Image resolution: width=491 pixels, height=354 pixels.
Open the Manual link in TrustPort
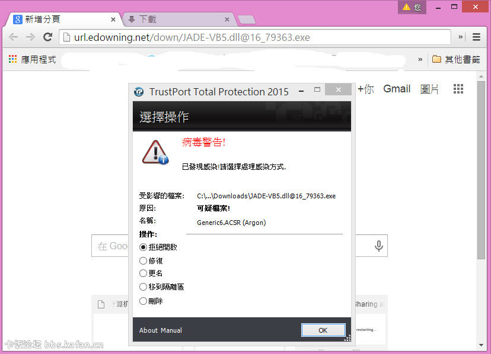click(171, 330)
